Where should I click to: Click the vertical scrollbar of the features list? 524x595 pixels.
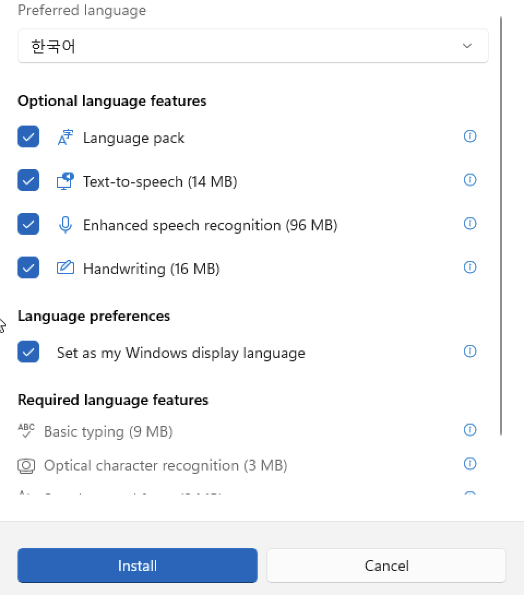501,226
